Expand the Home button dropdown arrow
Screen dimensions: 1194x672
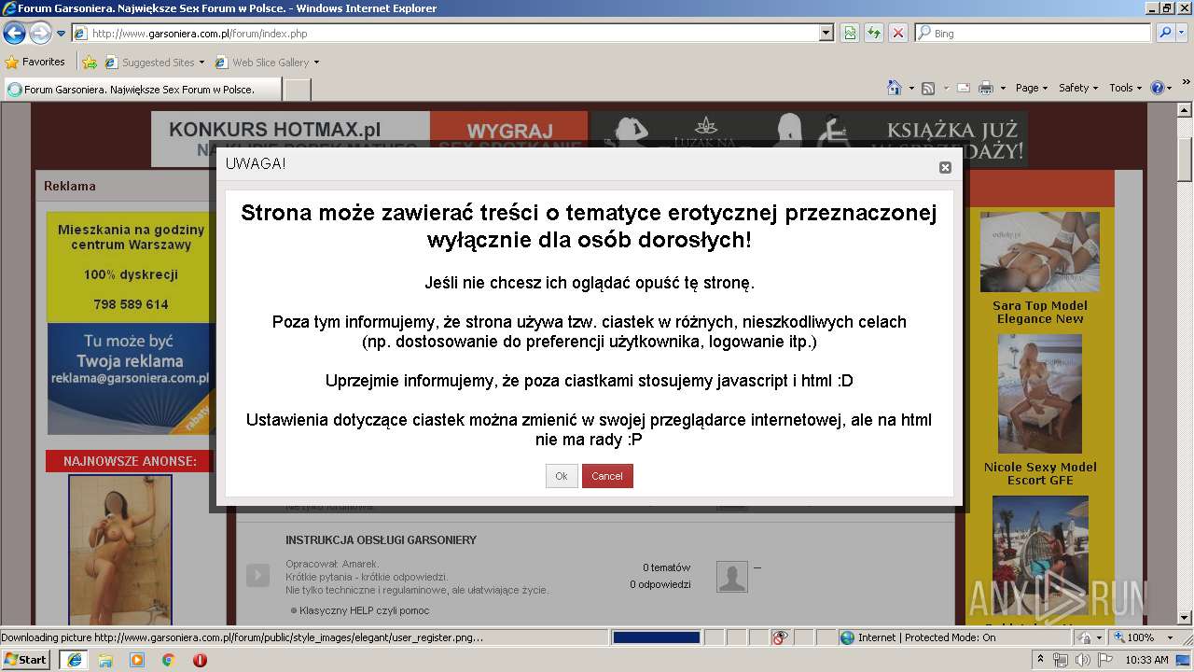click(x=911, y=88)
